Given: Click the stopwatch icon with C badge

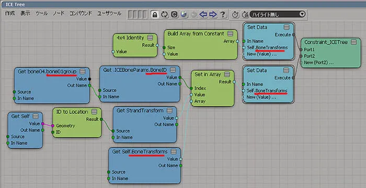Looking at the screenshot, I should point(245,15).
